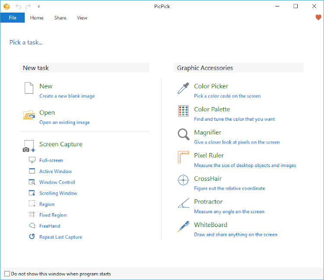Click the Scrolling Window capture link
The image size is (324, 280).
pyautogui.click(x=58, y=193)
